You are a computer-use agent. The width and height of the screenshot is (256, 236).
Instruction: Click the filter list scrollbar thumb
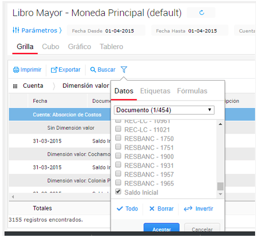coord(220,186)
